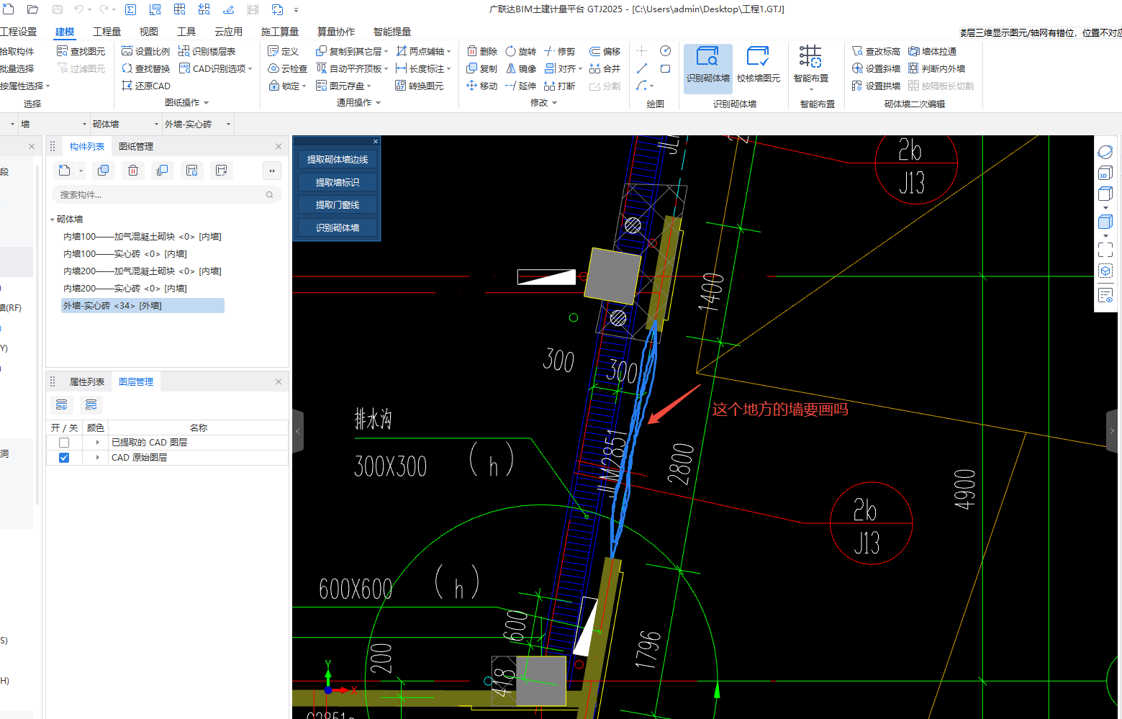The image size is (1122, 719).
Task: Expand the 已提取的 CAD 图层 row arrow
Action: tap(97, 443)
